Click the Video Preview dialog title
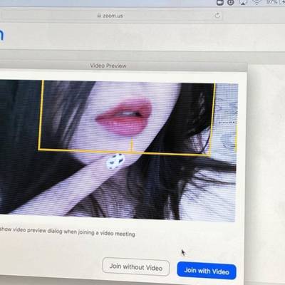285x285 pixels. (x=108, y=66)
